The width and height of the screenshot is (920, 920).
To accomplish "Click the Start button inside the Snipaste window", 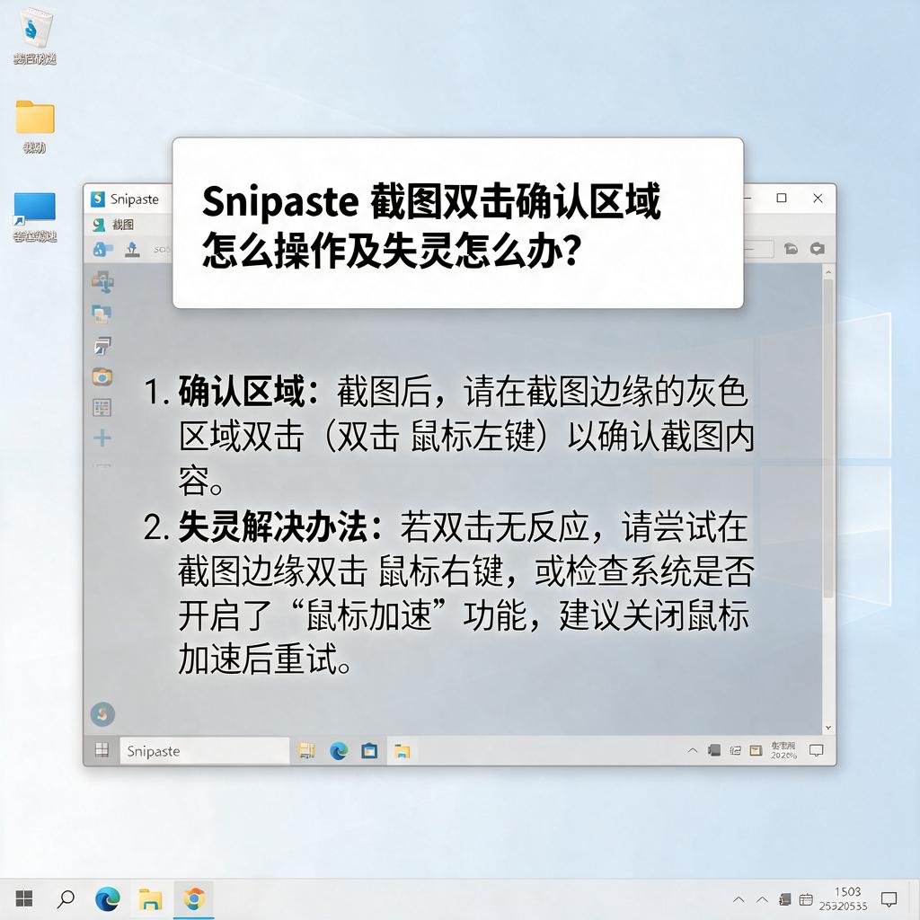I will pos(102,750).
